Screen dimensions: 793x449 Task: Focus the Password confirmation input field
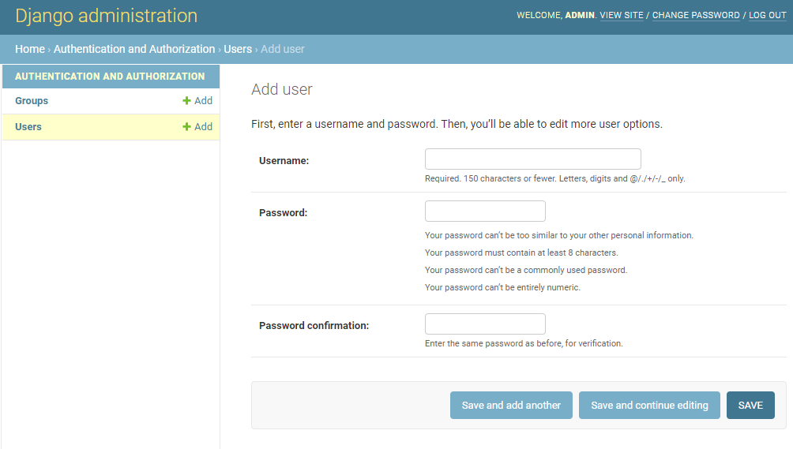coord(485,324)
